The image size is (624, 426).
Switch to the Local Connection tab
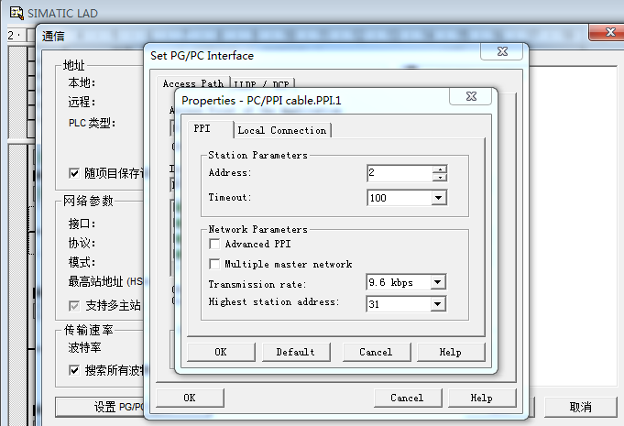tap(281, 130)
